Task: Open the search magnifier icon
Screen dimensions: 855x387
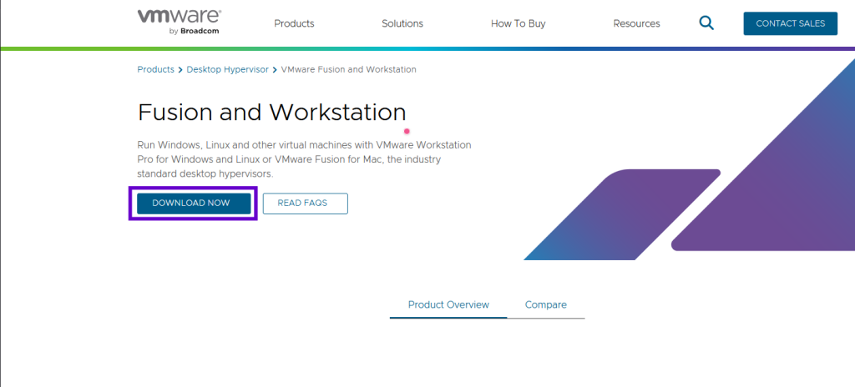Action: pos(706,23)
